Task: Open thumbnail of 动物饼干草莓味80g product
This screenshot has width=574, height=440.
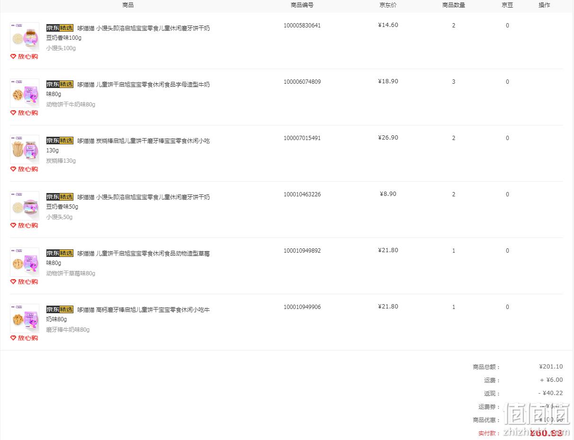Action: (25, 262)
